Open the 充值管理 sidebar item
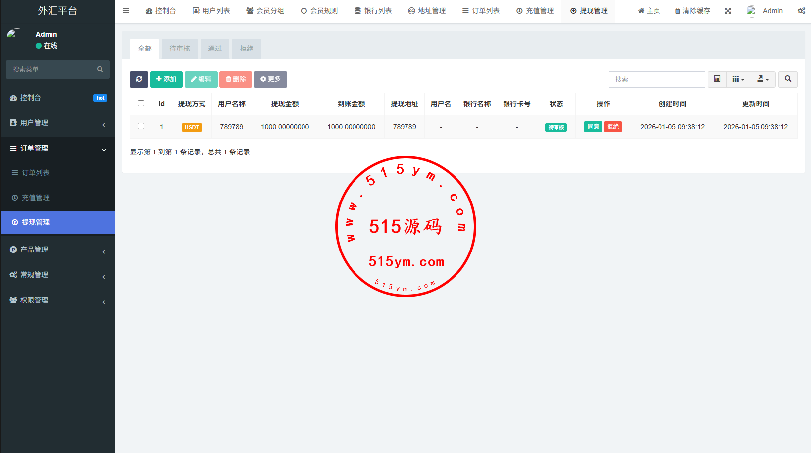Image resolution: width=811 pixels, height=453 pixels. 36,198
